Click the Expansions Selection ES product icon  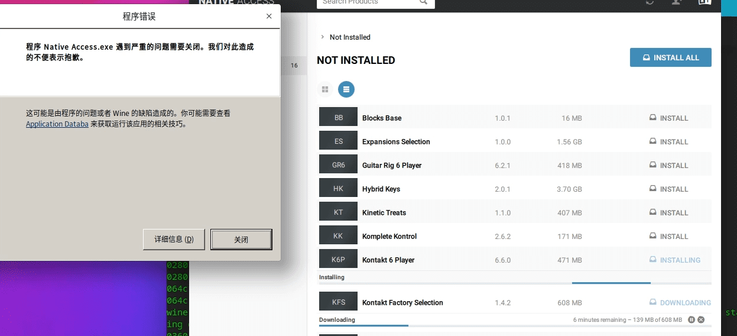pos(339,140)
